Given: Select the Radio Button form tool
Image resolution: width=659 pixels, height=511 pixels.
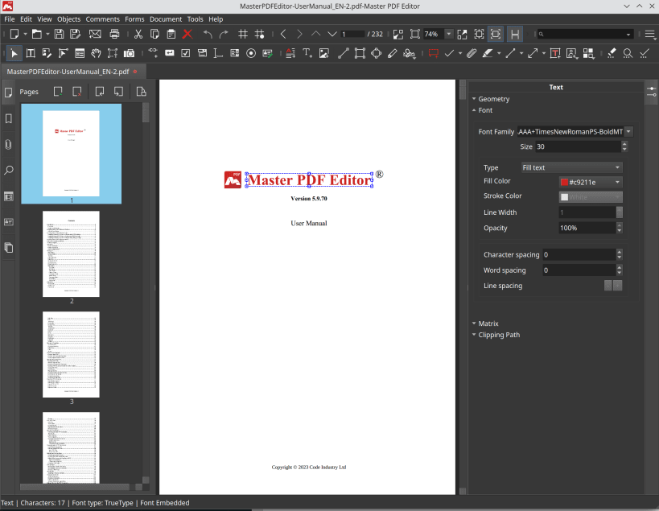Looking at the screenshot, I should click(x=251, y=53).
